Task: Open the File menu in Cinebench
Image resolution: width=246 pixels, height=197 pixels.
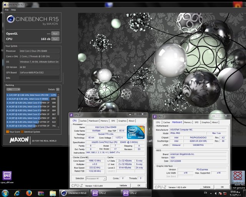Action: click(6, 10)
